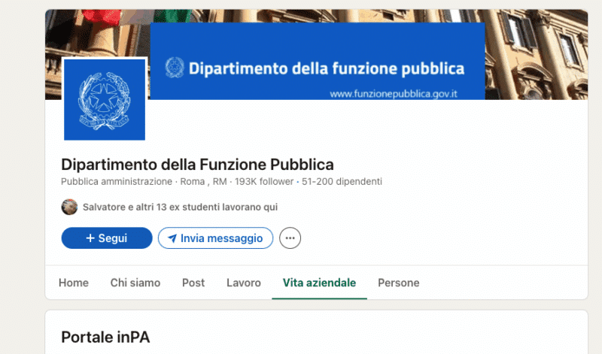This screenshot has height=354, width=602.
Task: Click the blue banner title text
Action: [327, 68]
